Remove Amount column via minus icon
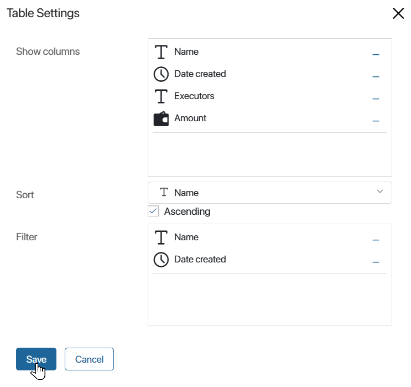 point(376,121)
